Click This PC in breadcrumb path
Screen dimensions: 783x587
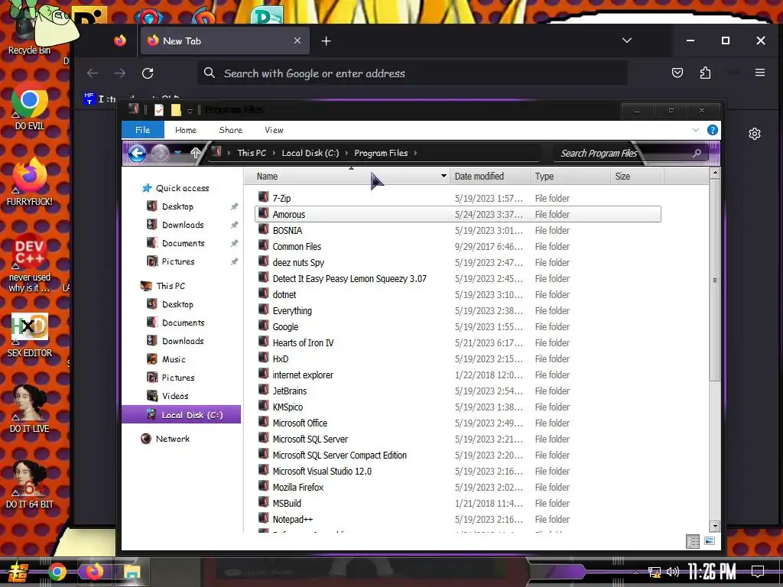pos(252,153)
